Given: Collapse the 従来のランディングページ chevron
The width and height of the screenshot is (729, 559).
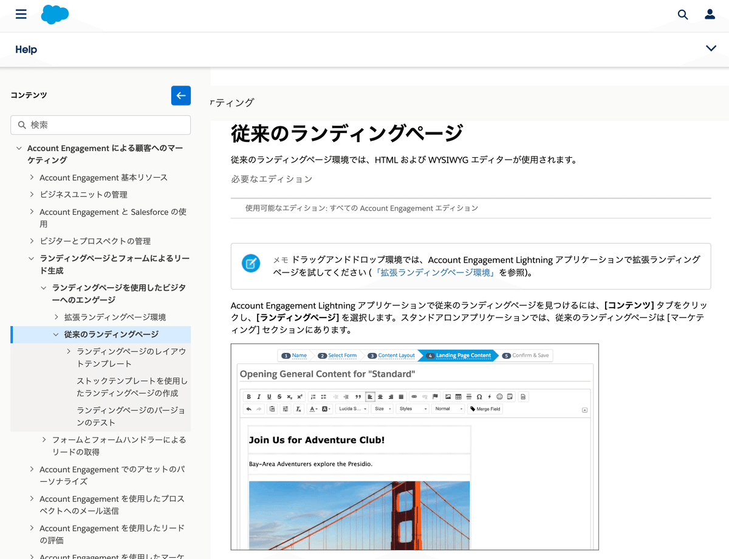Looking at the screenshot, I should [x=56, y=334].
